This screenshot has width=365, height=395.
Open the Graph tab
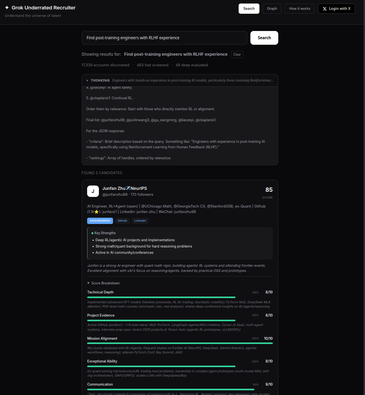[x=272, y=9]
